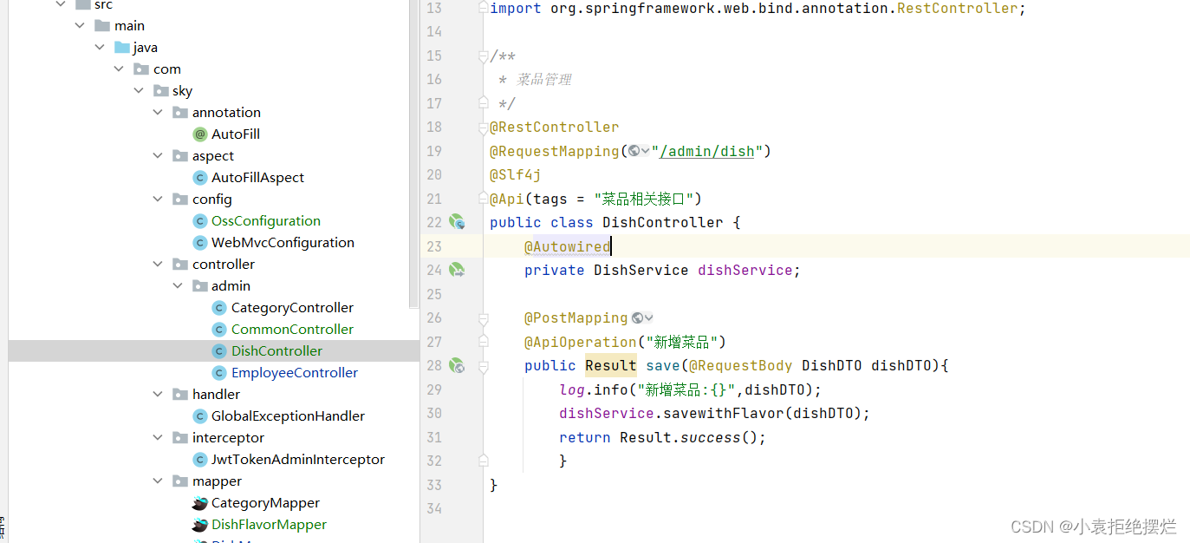1190x543 pixels.
Task: Open the URL dropdown arrow after @RequestMapping
Action: point(646,151)
